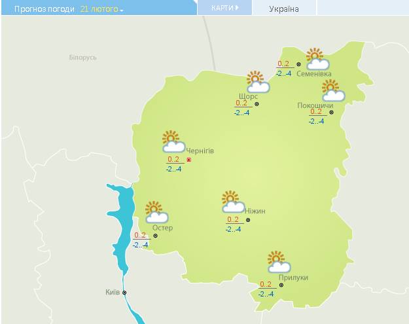Select the Україна tab
Image resolution: width=409 pixels, height=324 pixels.
[284, 9]
